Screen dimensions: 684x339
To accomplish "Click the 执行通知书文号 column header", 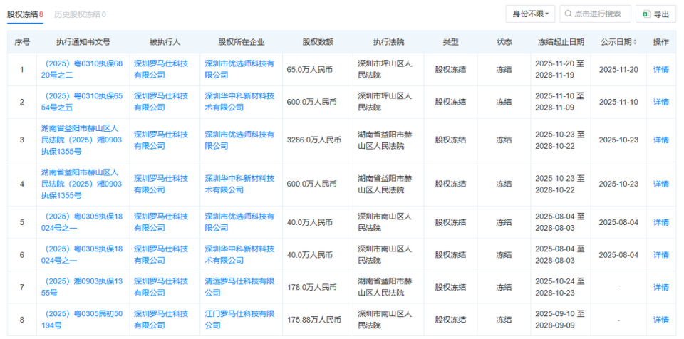I will tap(83, 42).
